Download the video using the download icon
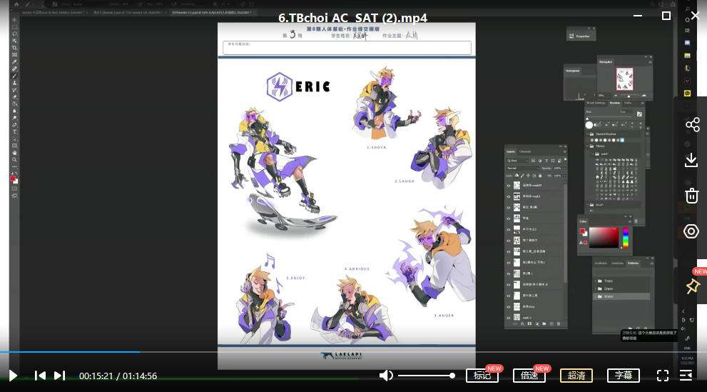 [691, 160]
